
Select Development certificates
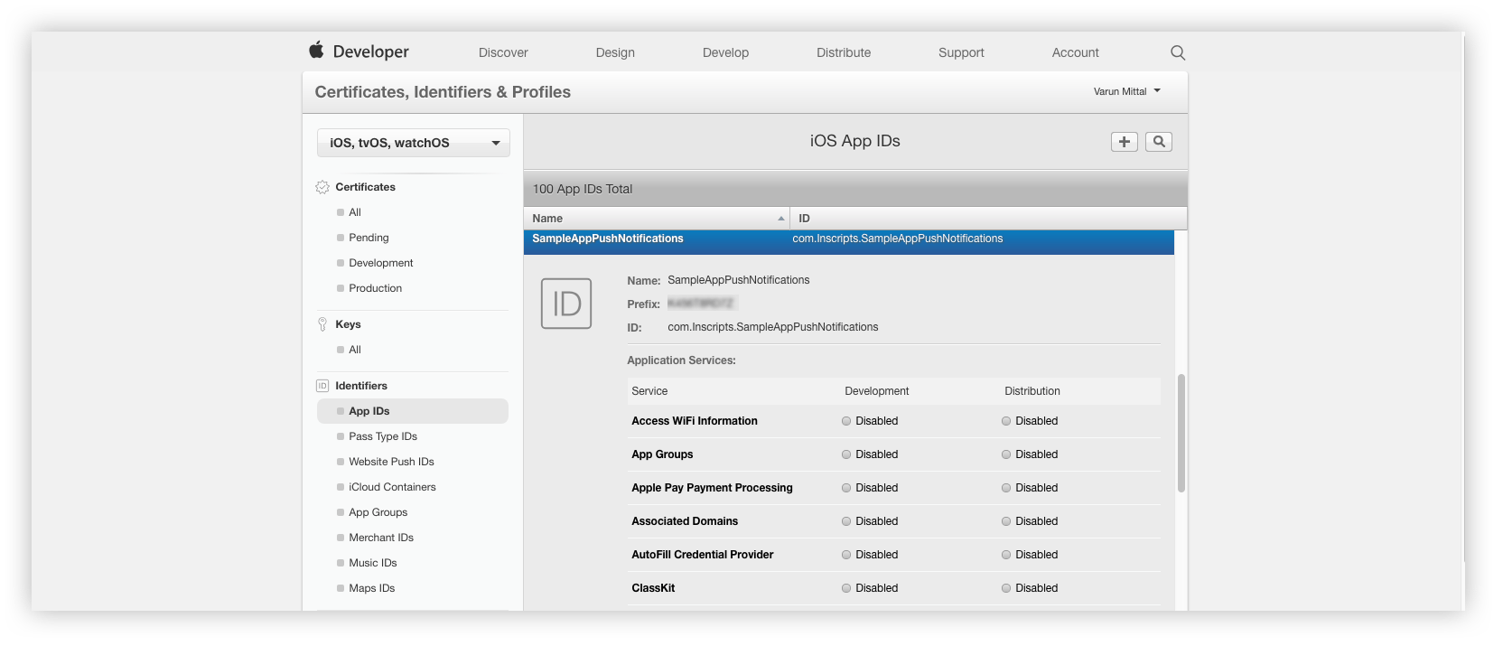click(381, 263)
